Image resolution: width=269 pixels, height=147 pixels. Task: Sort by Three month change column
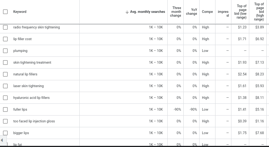click(176, 12)
